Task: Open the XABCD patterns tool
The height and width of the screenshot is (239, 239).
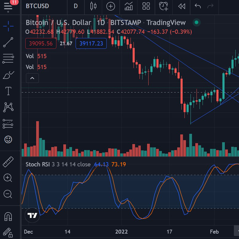Action: [8, 107]
